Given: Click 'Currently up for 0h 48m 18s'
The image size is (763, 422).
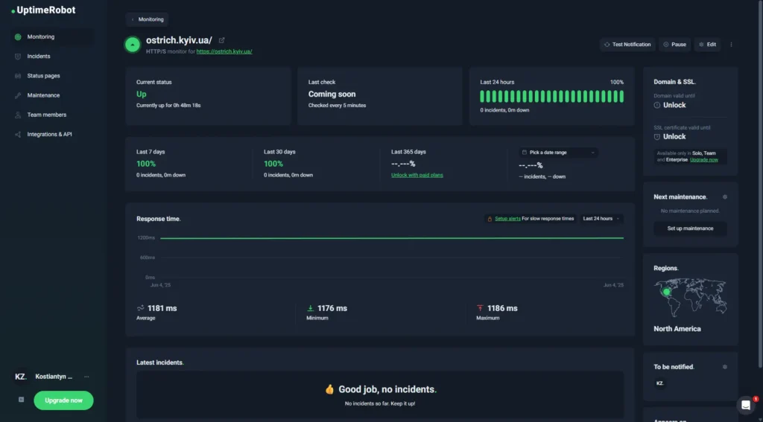Looking at the screenshot, I should (168, 105).
